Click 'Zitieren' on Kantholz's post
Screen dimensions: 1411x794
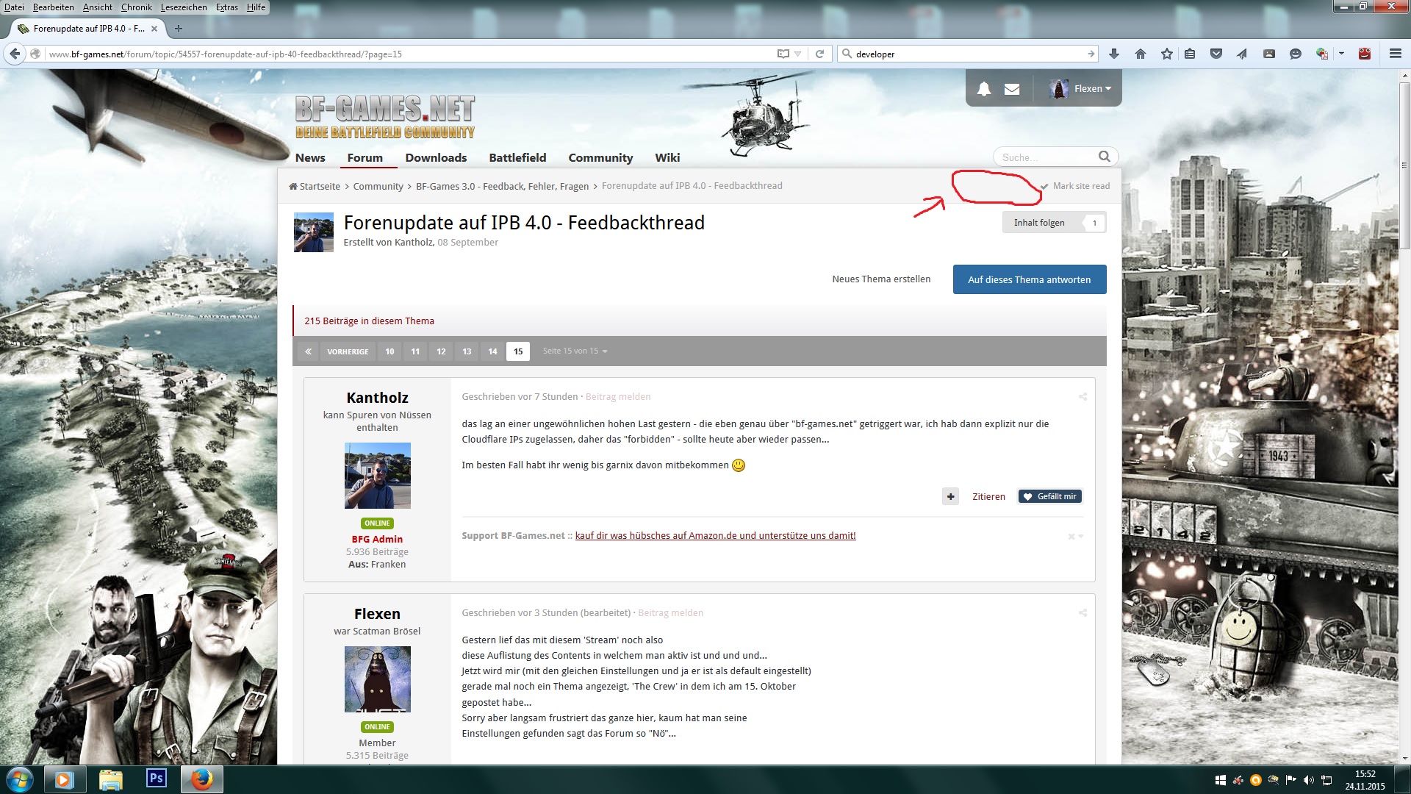(x=988, y=497)
